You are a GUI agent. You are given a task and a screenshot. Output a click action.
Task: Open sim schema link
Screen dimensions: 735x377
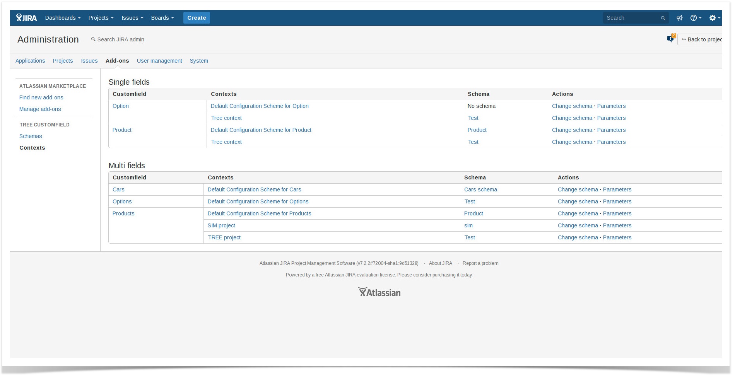point(468,225)
